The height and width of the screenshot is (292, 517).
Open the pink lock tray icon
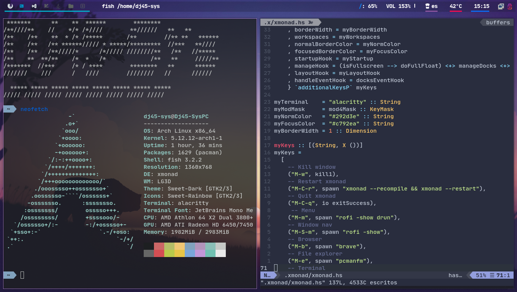(510, 6)
